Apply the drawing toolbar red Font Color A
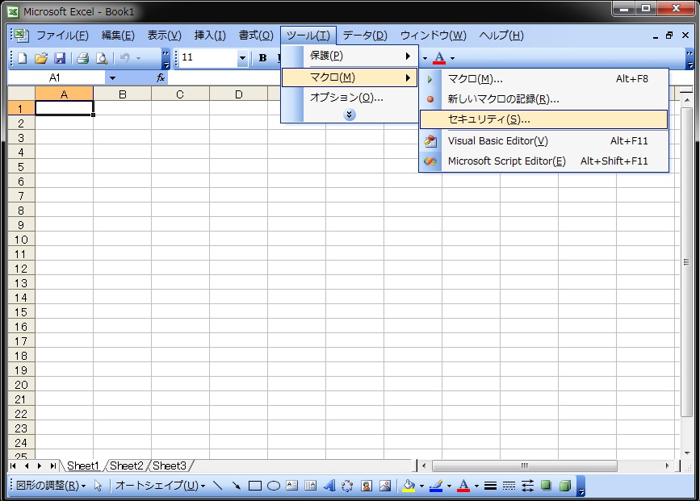The width and height of the screenshot is (700, 501). coord(463,486)
